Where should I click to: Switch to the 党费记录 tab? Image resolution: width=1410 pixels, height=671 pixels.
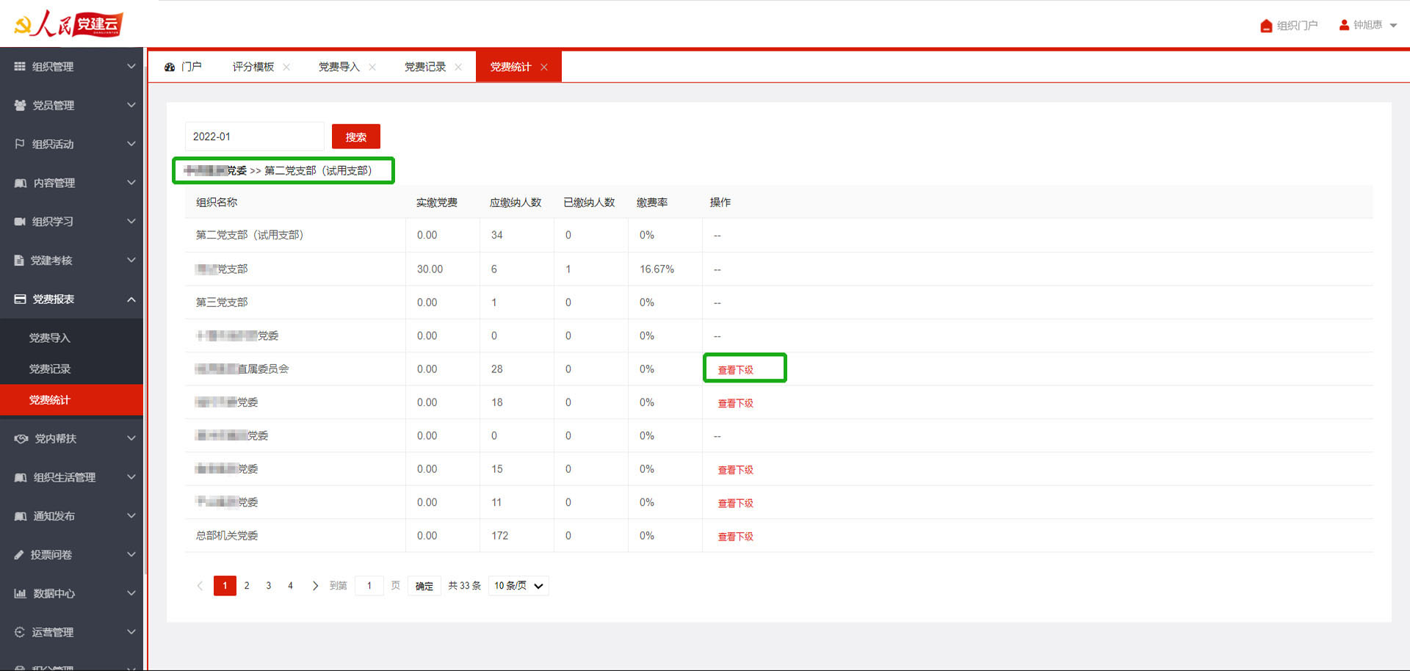click(424, 66)
